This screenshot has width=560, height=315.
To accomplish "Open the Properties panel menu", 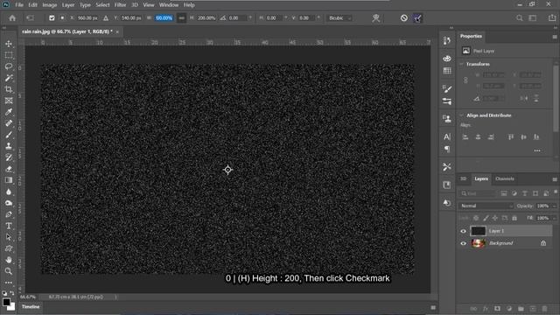I will point(555,37).
